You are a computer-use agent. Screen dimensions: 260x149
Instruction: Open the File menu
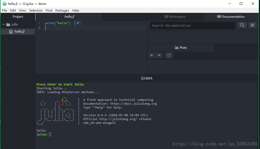(4, 11)
